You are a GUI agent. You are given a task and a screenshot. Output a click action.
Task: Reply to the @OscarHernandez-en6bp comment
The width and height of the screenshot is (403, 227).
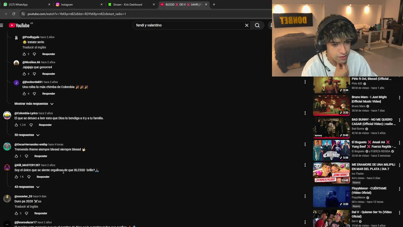tap(41, 156)
